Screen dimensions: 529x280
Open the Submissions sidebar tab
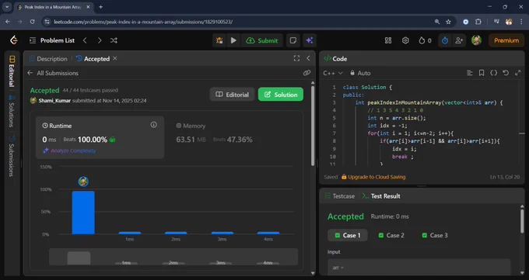12,156
